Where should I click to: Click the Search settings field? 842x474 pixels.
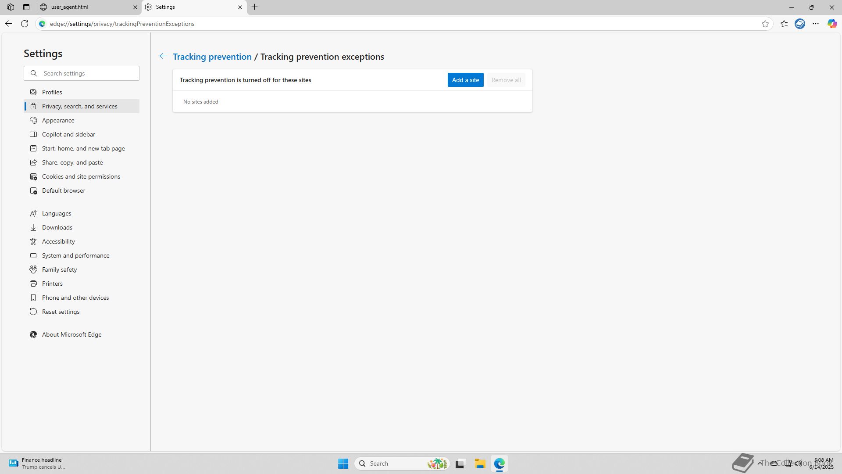pyautogui.click(x=88, y=73)
